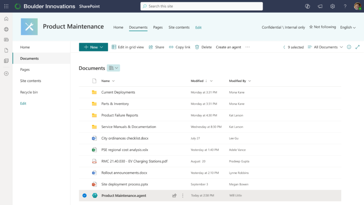The image size is (364, 205).
Task: Open the user profile picture
Action: tap(358, 6)
